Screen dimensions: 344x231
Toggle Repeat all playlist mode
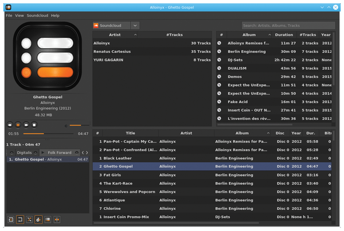tap(20, 220)
